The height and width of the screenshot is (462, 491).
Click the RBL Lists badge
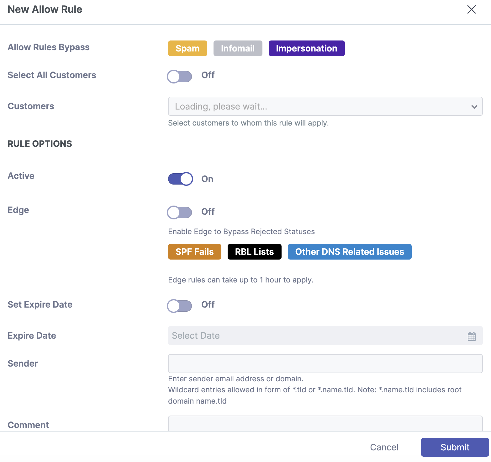pos(254,251)
